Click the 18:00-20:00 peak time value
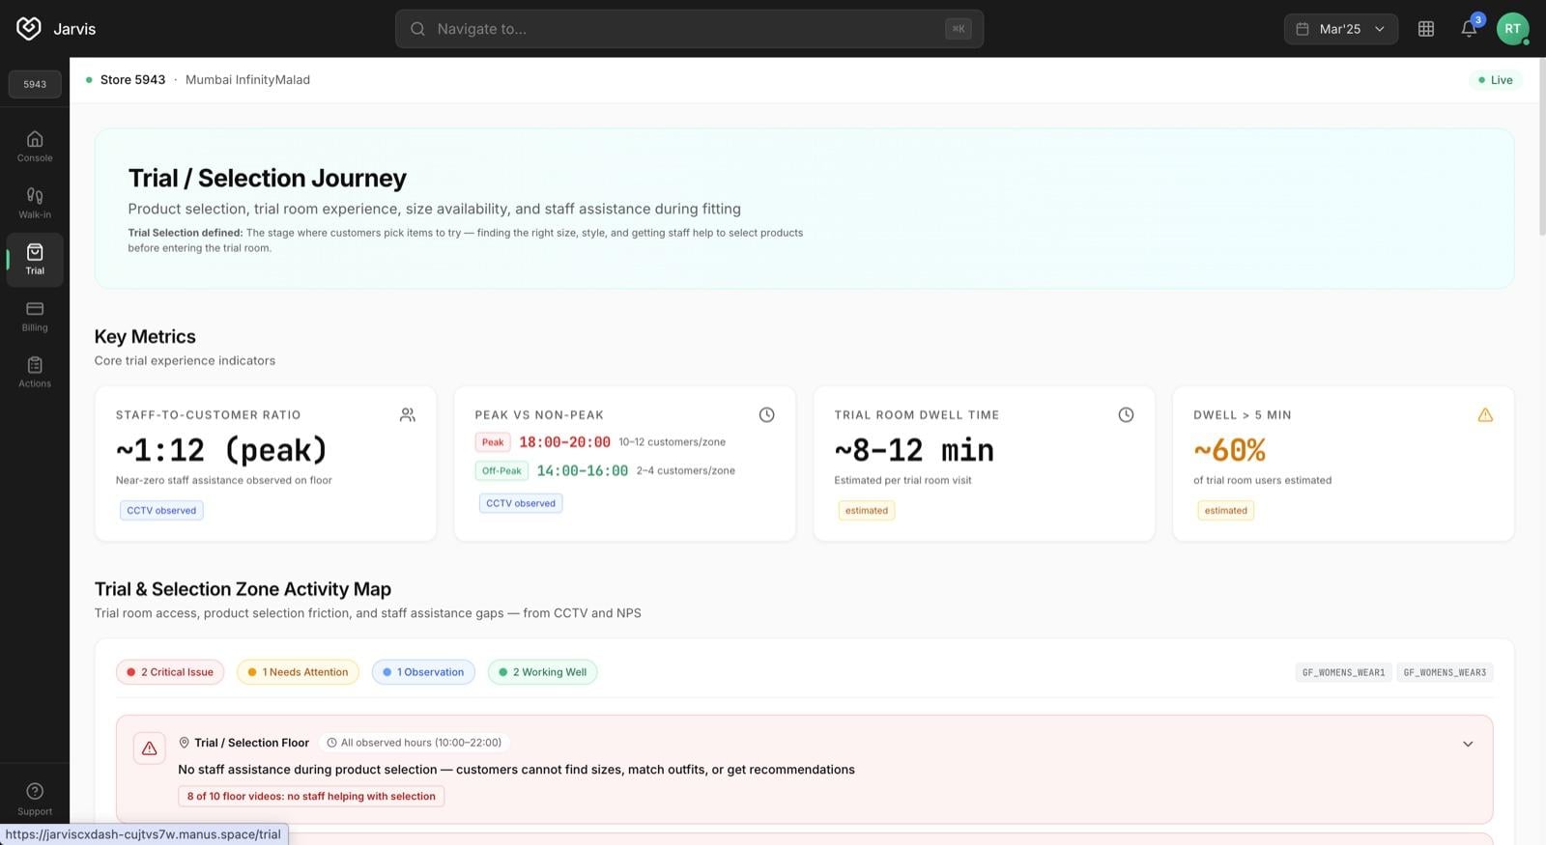 564,442
